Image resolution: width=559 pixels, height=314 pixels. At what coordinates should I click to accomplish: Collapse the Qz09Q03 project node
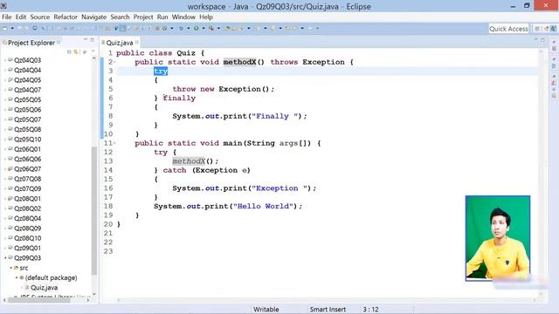[5, 258]
